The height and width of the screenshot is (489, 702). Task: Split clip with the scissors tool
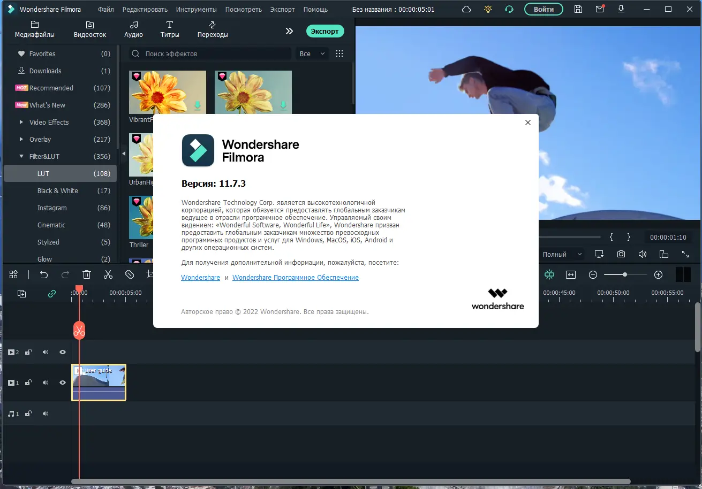[x=108, y=274]
